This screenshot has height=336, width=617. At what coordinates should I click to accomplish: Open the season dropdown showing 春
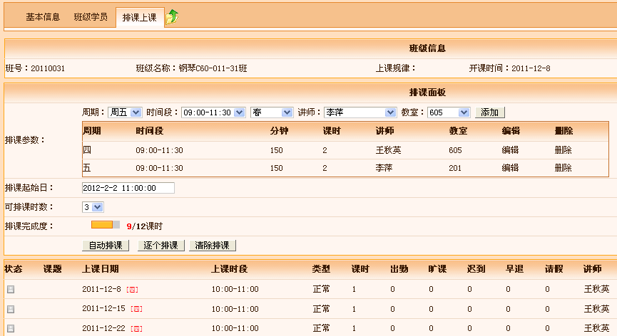pos(272,112)
